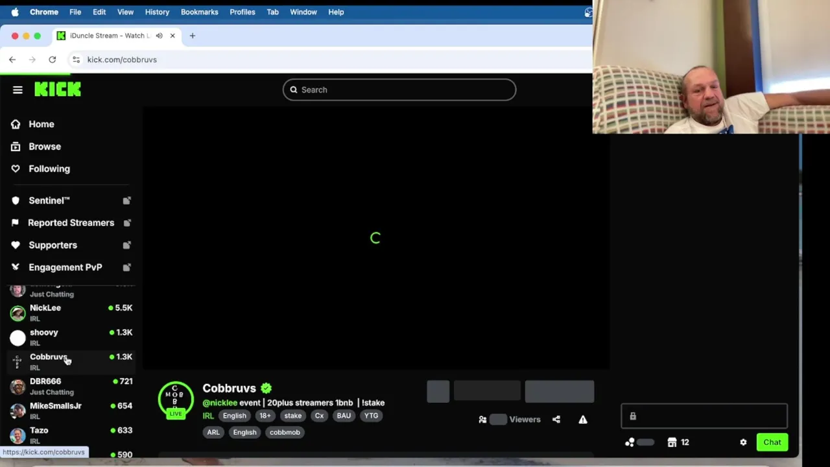Open the Following page

[49, 169]
